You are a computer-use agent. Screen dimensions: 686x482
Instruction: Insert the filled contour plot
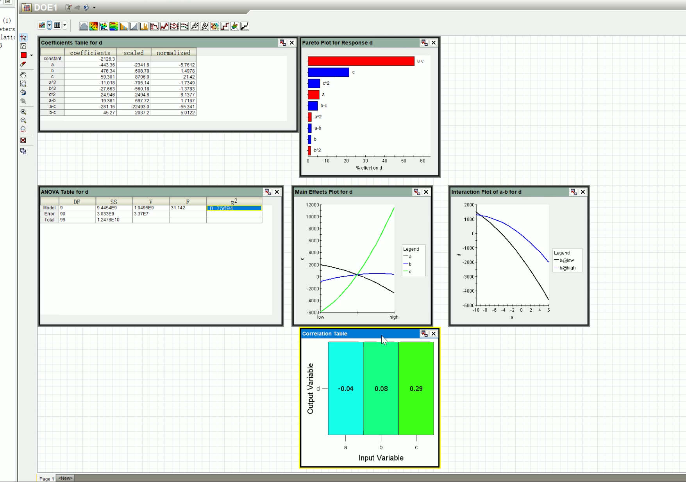click(x=114, y=26)
